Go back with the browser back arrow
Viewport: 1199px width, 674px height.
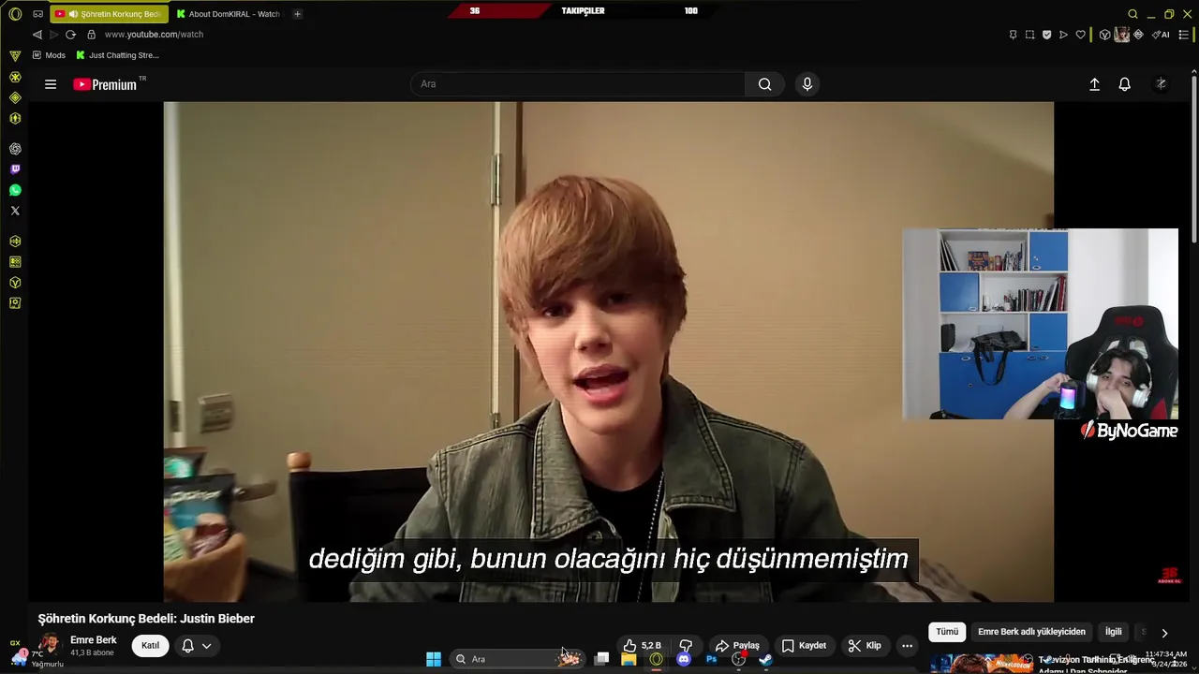pos(37,35)
